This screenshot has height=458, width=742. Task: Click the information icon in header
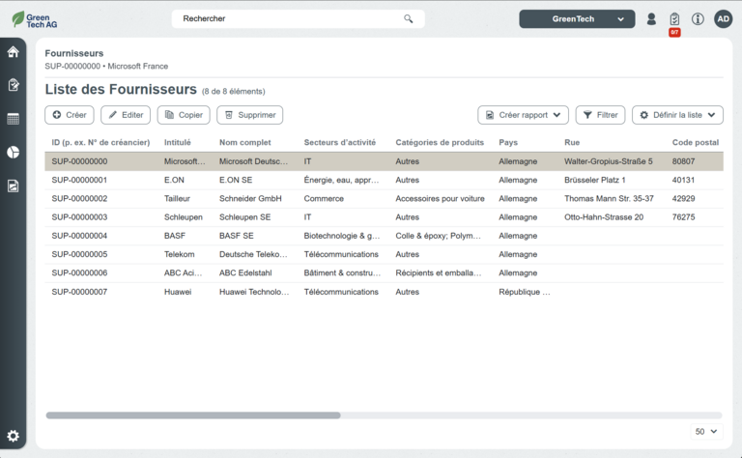(698, 18)
